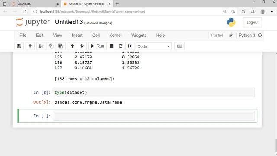Open the Edit menu
Screen dimensions: 277x156
[40, 36]
